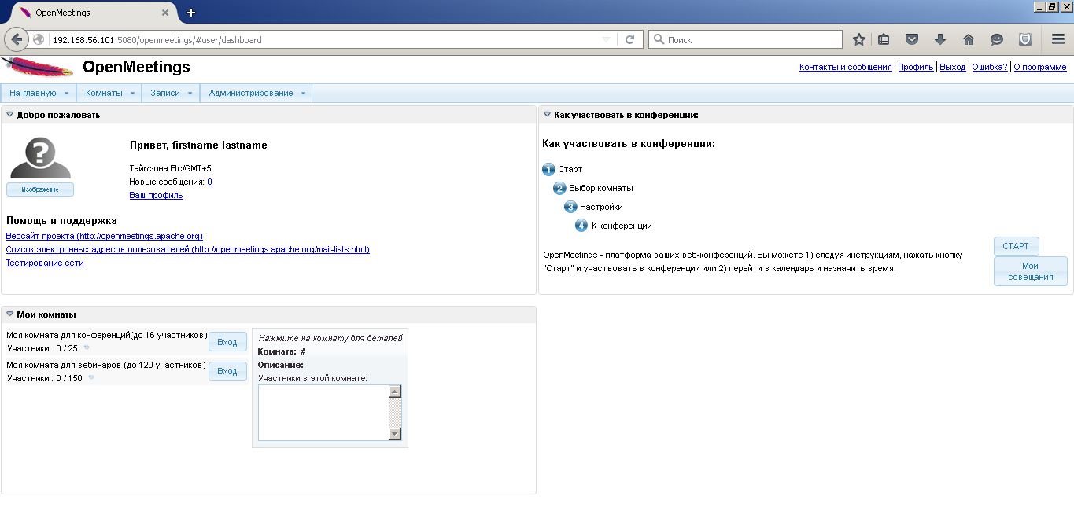Click the search magnifier icon in search box
This screenshot has width=1074, height=511.
(659, 39)
